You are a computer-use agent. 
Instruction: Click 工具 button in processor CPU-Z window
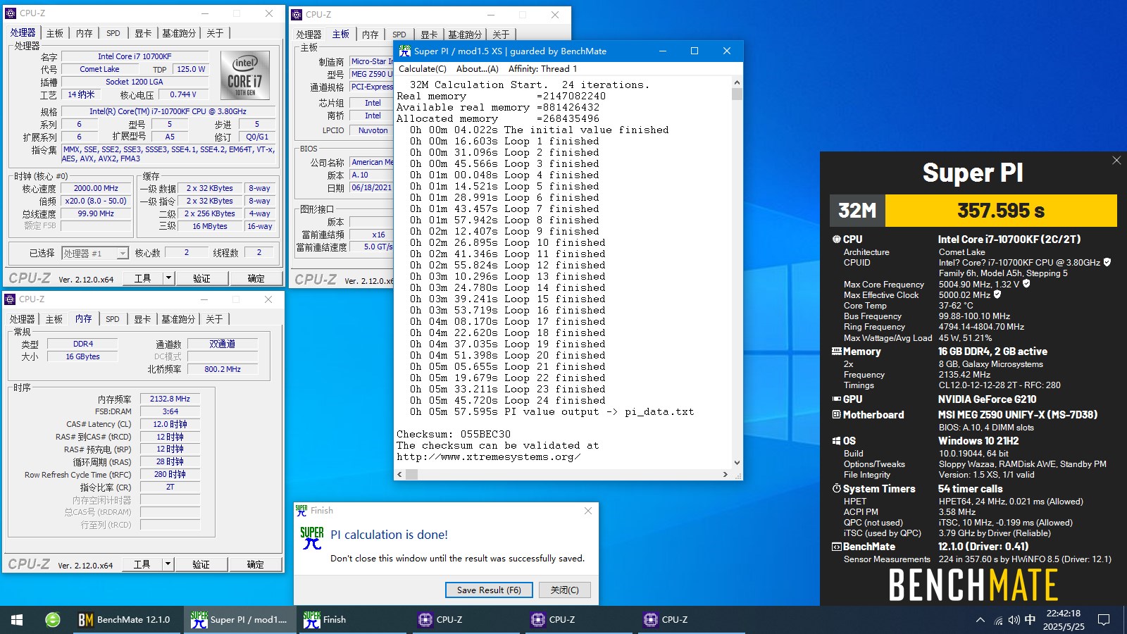click(143, 278)
